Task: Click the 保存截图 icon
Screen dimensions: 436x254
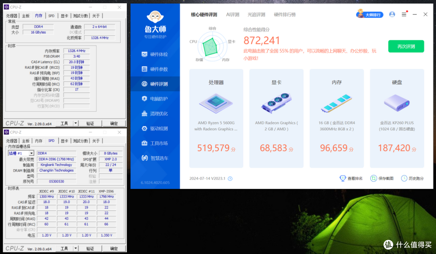Action: click(373, 178)
